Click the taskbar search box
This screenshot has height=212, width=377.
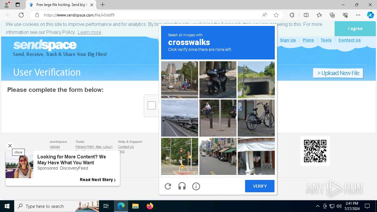pos(57,206)
